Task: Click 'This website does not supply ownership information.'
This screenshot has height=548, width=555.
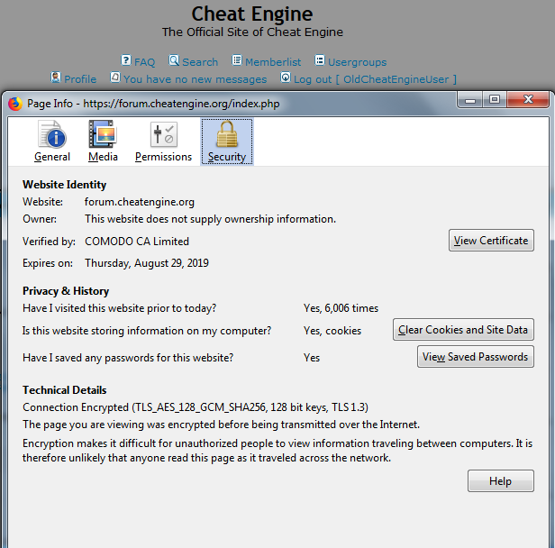Action: (x=210, y=219)
